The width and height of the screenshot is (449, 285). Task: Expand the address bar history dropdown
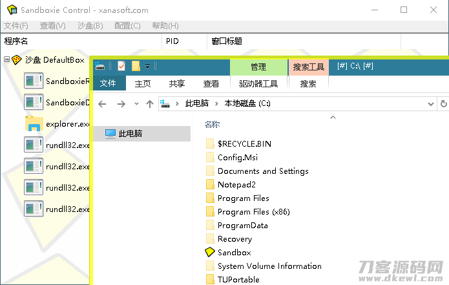430,104
